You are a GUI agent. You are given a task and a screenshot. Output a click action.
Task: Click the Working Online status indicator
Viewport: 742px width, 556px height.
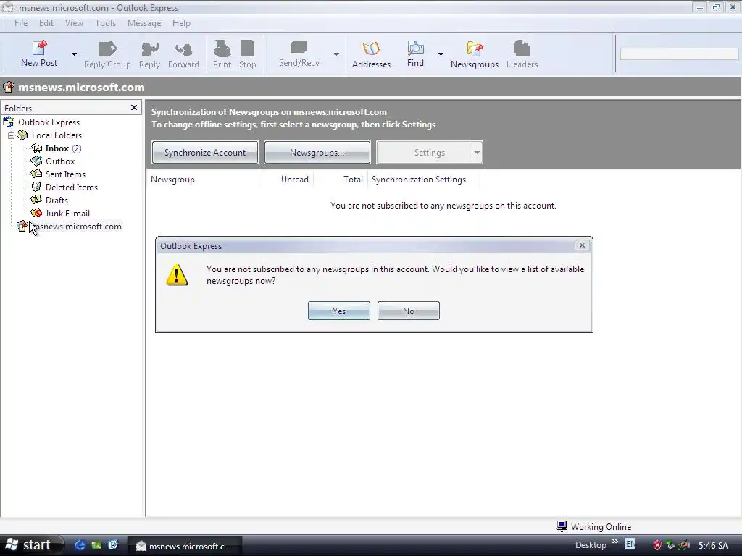coord(594,527)
